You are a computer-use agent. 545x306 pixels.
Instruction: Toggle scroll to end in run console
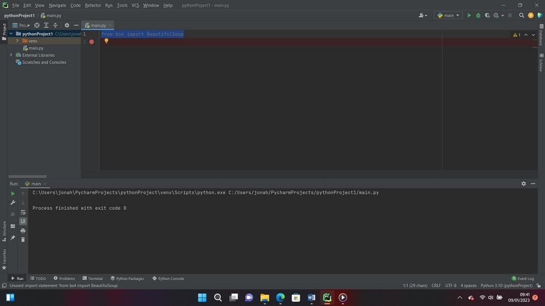[x=23, y=221]
